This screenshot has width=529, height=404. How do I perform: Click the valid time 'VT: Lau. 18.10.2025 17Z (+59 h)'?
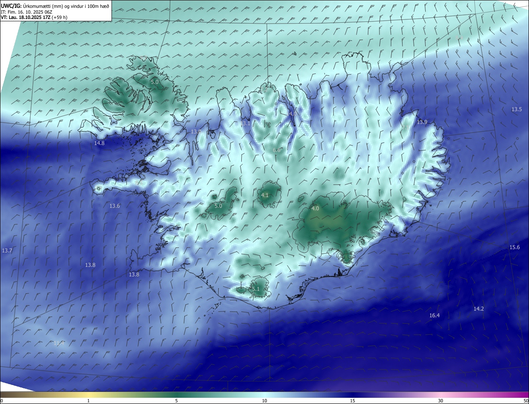(34, 17)
